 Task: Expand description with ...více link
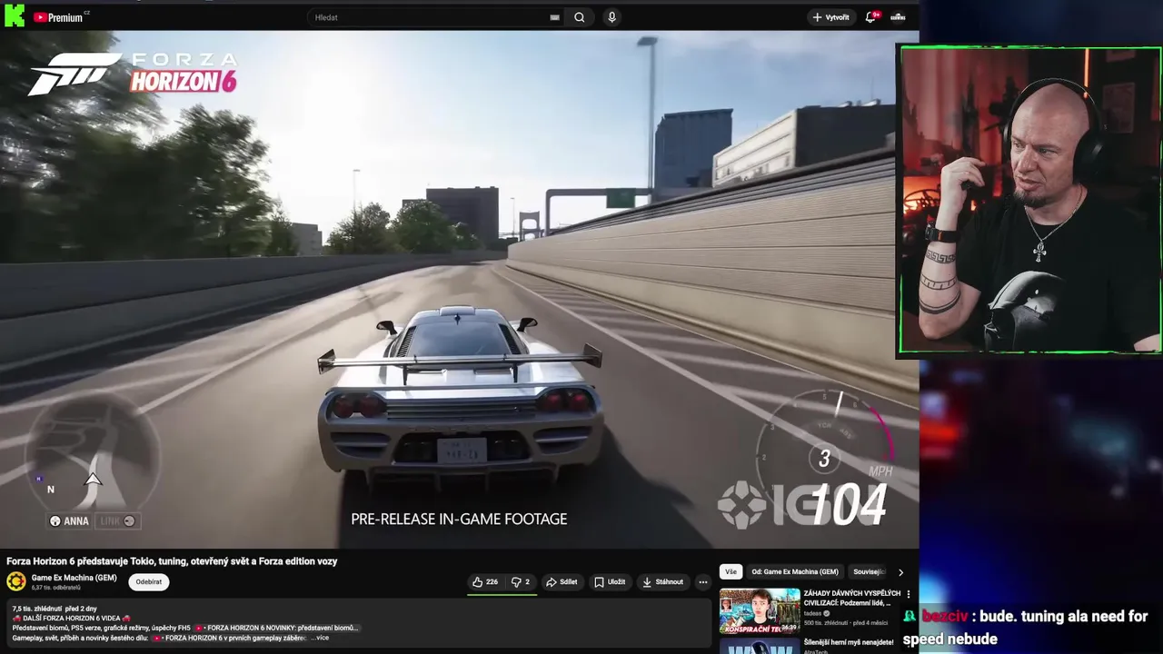tap(319, 638)
